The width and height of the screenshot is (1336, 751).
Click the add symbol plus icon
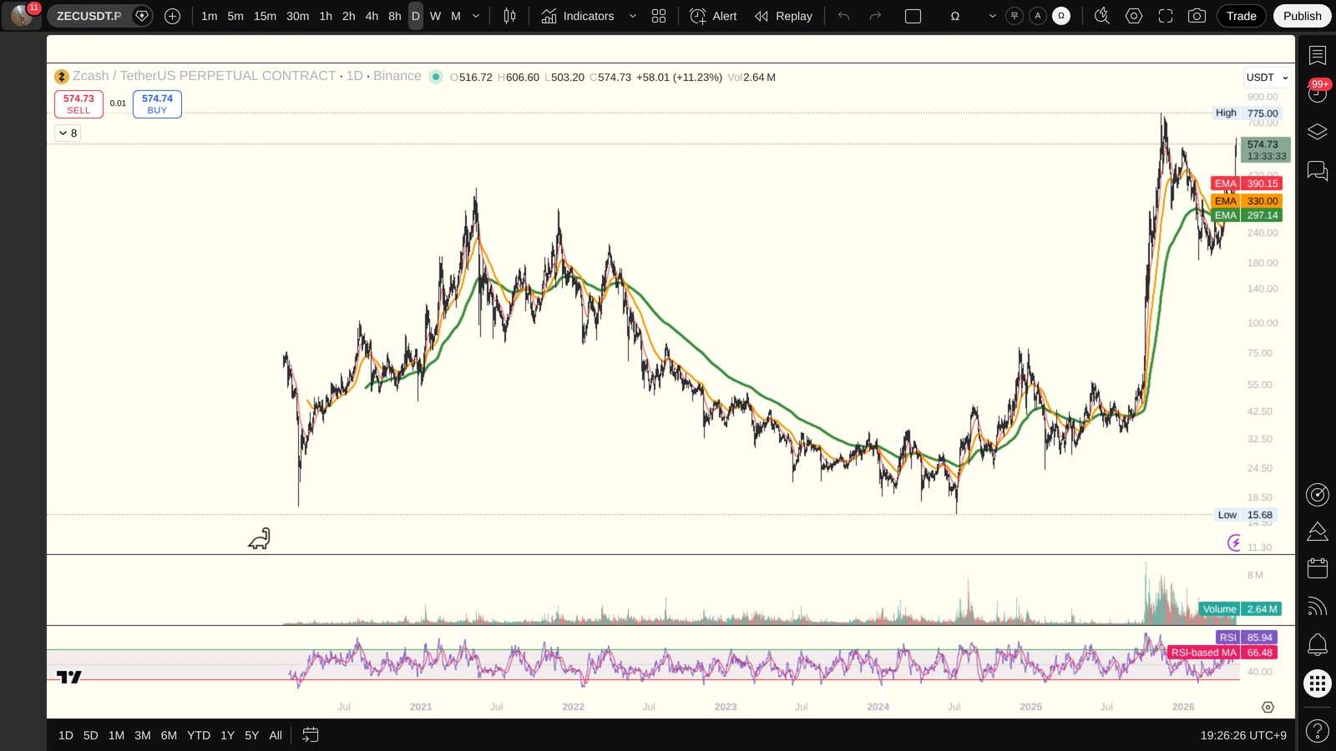172,16
